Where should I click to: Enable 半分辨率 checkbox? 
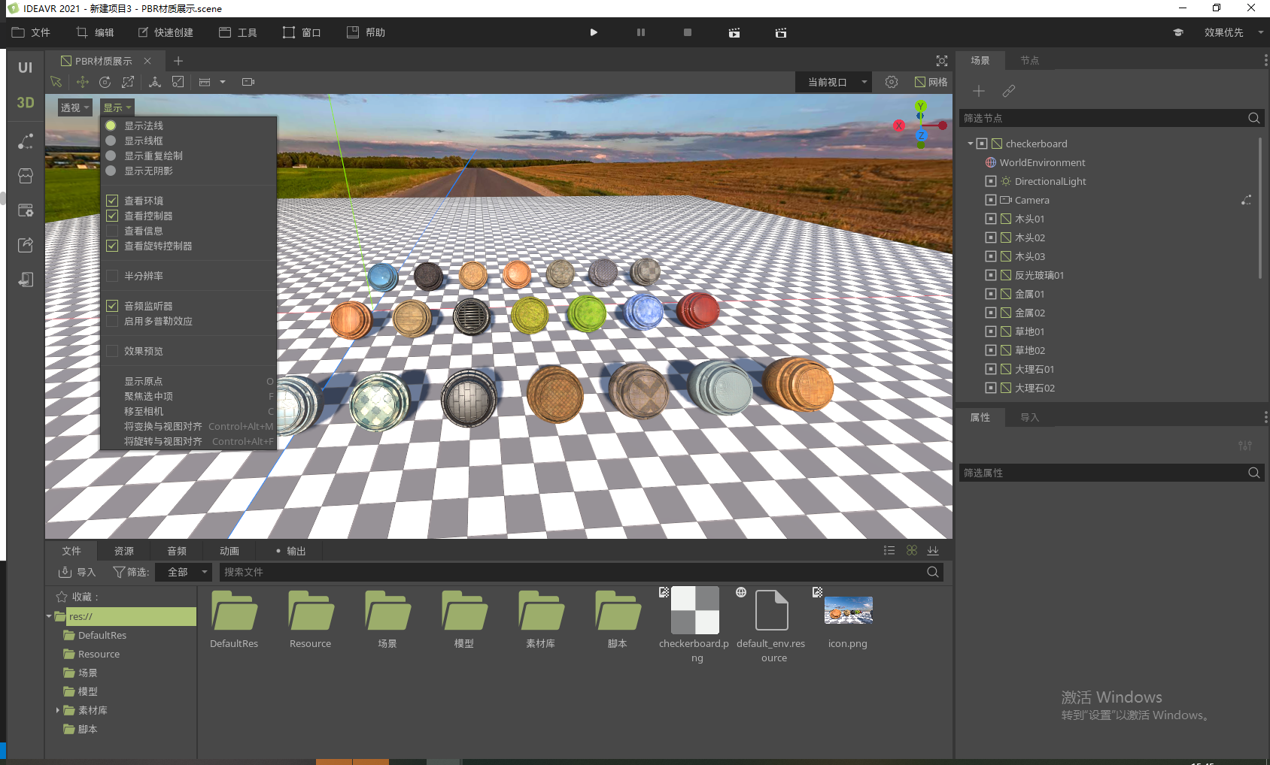click(112, 276)
